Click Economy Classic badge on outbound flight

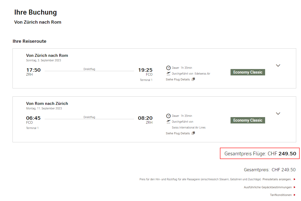[248, 72]
